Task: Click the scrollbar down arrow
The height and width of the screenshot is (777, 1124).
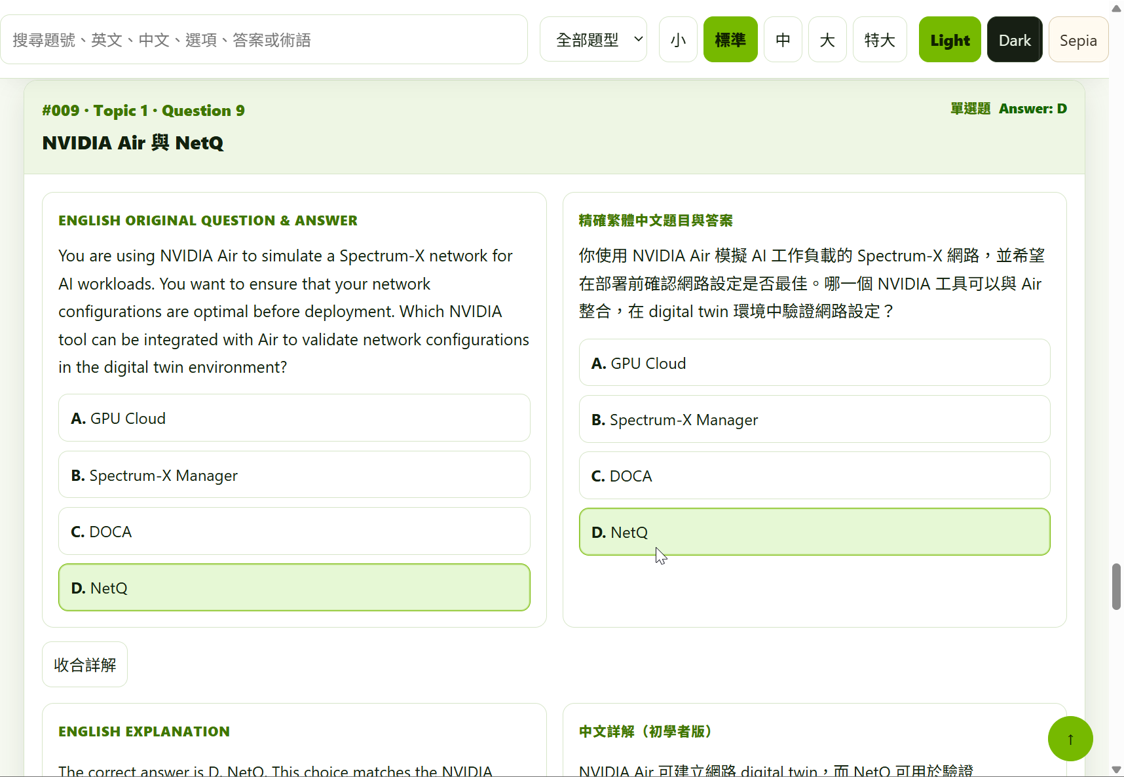Action: pos(1116,770)
